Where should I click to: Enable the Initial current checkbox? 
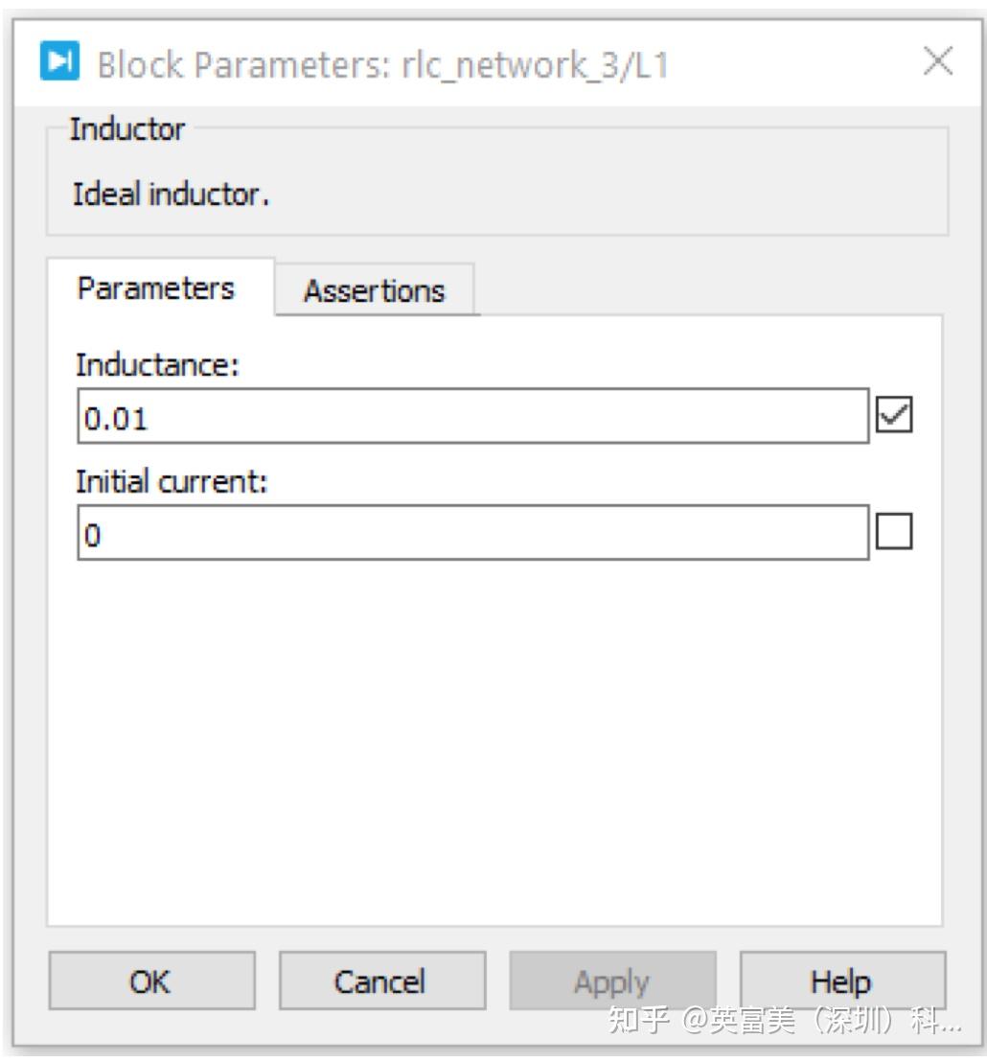894,533
